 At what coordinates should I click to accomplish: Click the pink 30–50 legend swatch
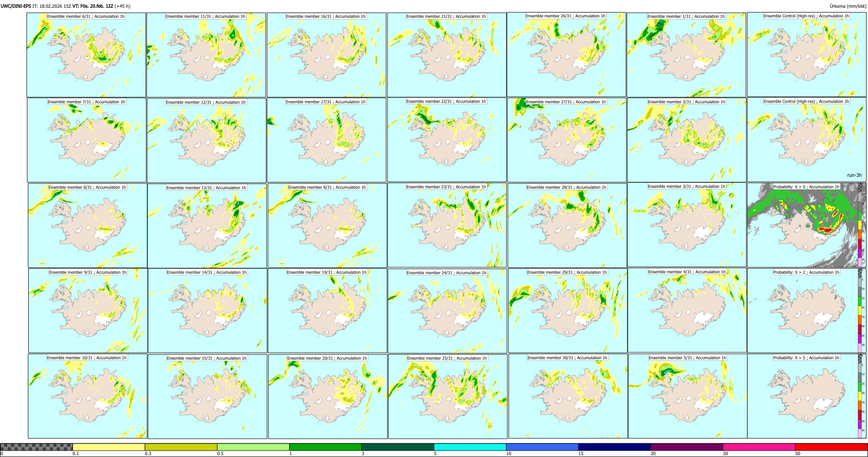[x=759, y=447]
